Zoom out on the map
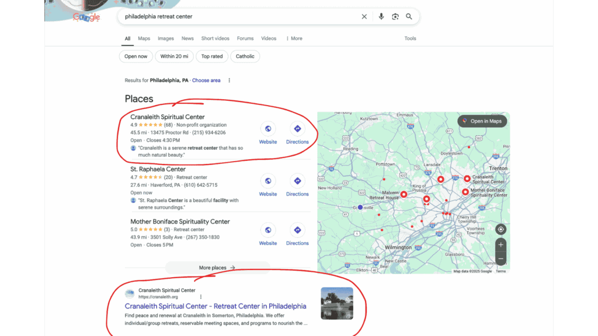Viewport: 598px width, 336px height. point(500,258)
